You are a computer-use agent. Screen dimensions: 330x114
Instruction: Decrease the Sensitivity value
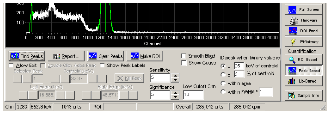[x=175, y=80]
